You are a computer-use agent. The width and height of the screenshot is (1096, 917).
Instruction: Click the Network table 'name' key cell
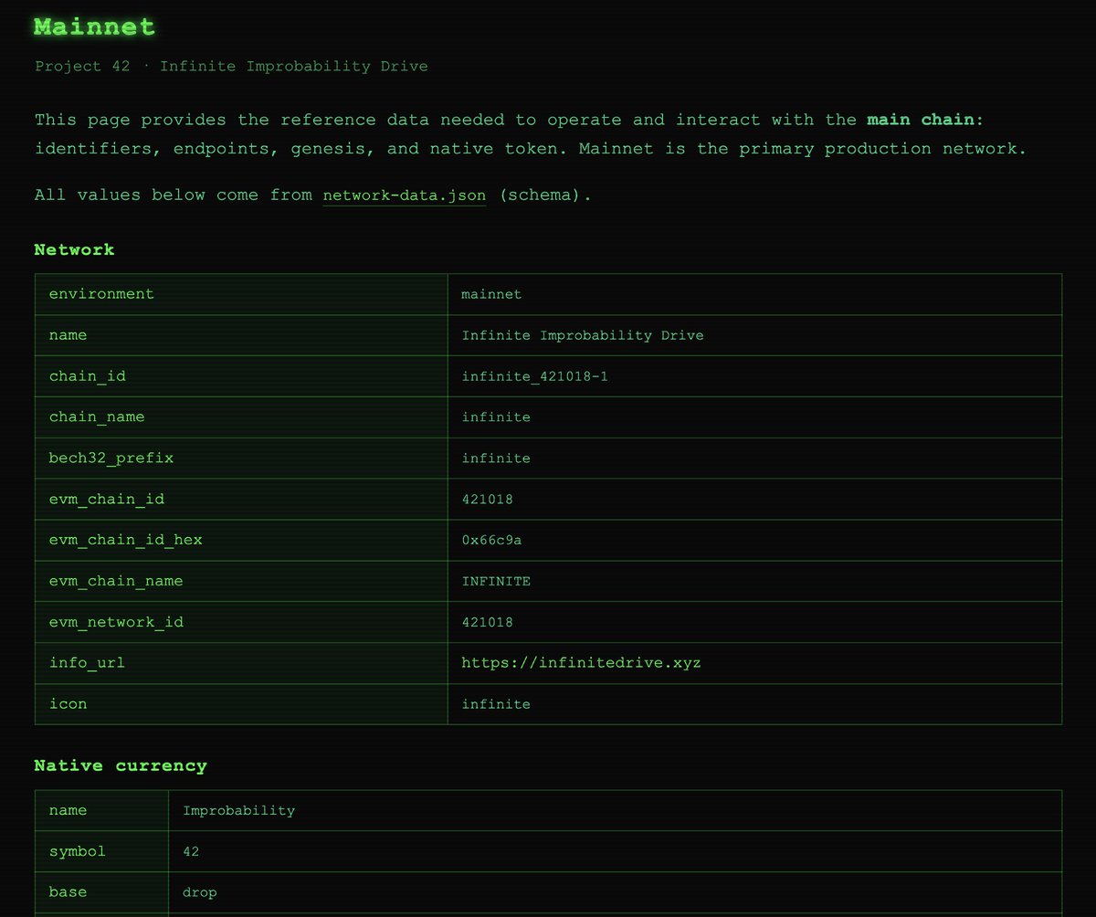point(241,335)
